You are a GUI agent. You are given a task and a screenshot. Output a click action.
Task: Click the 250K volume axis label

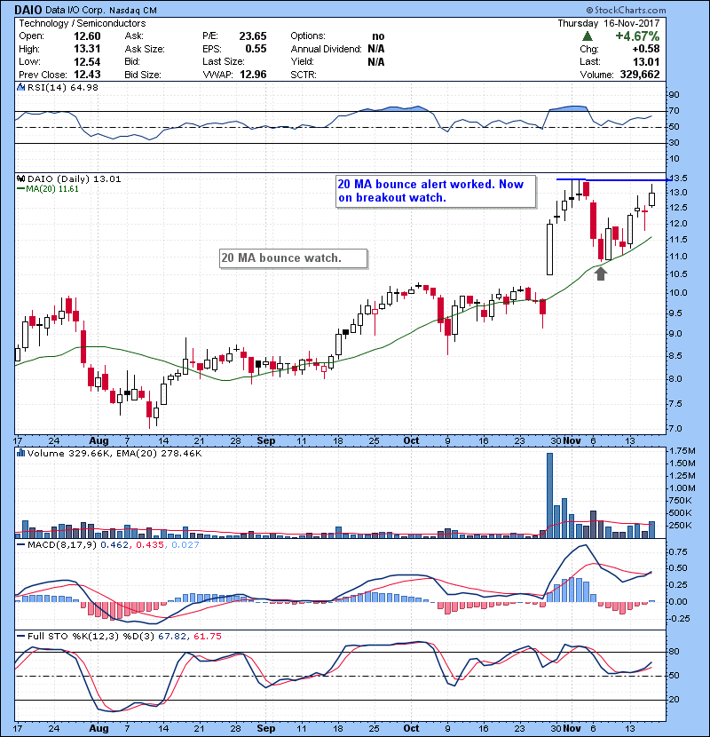point(680,526)
